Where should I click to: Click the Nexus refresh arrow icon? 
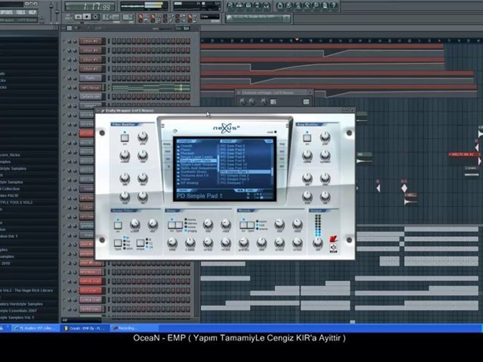click(175, 131)
